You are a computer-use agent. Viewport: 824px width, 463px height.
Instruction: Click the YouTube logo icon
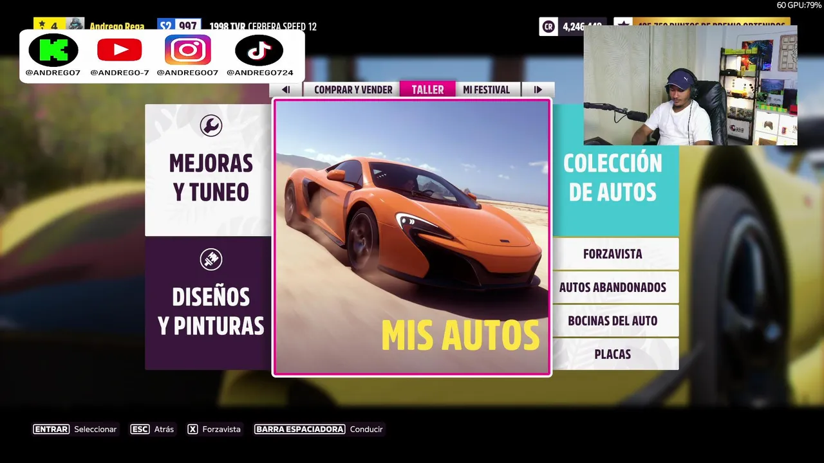click(x=120, y=50)
